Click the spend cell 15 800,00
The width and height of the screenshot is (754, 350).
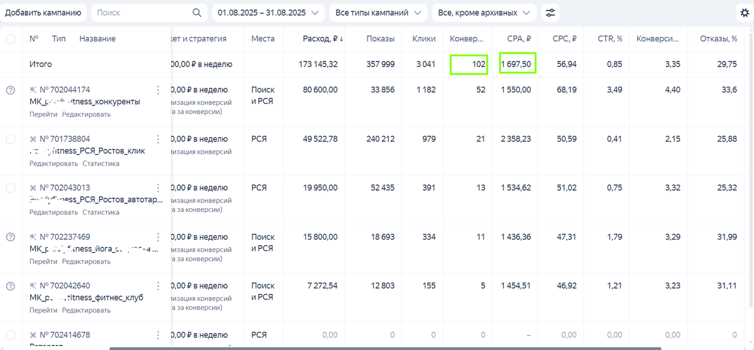(321, 236)
